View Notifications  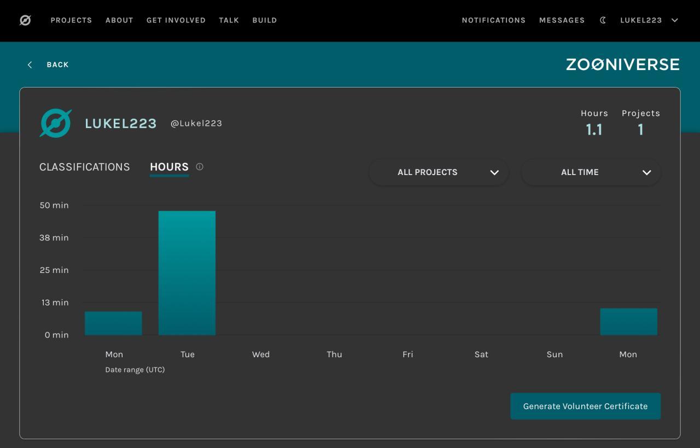pos(494,20)
